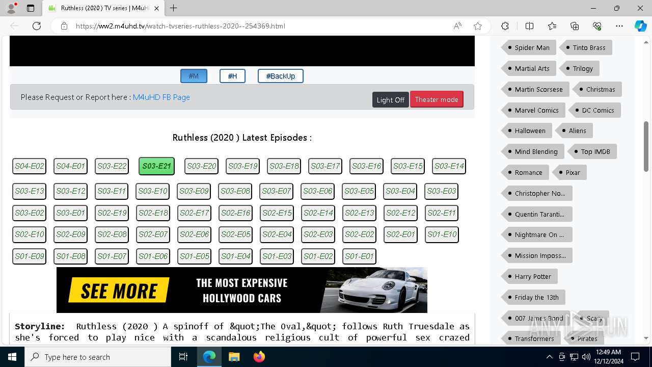652x367 pixels.
Task: Open Favorites list icon
Action: [552, 26]
